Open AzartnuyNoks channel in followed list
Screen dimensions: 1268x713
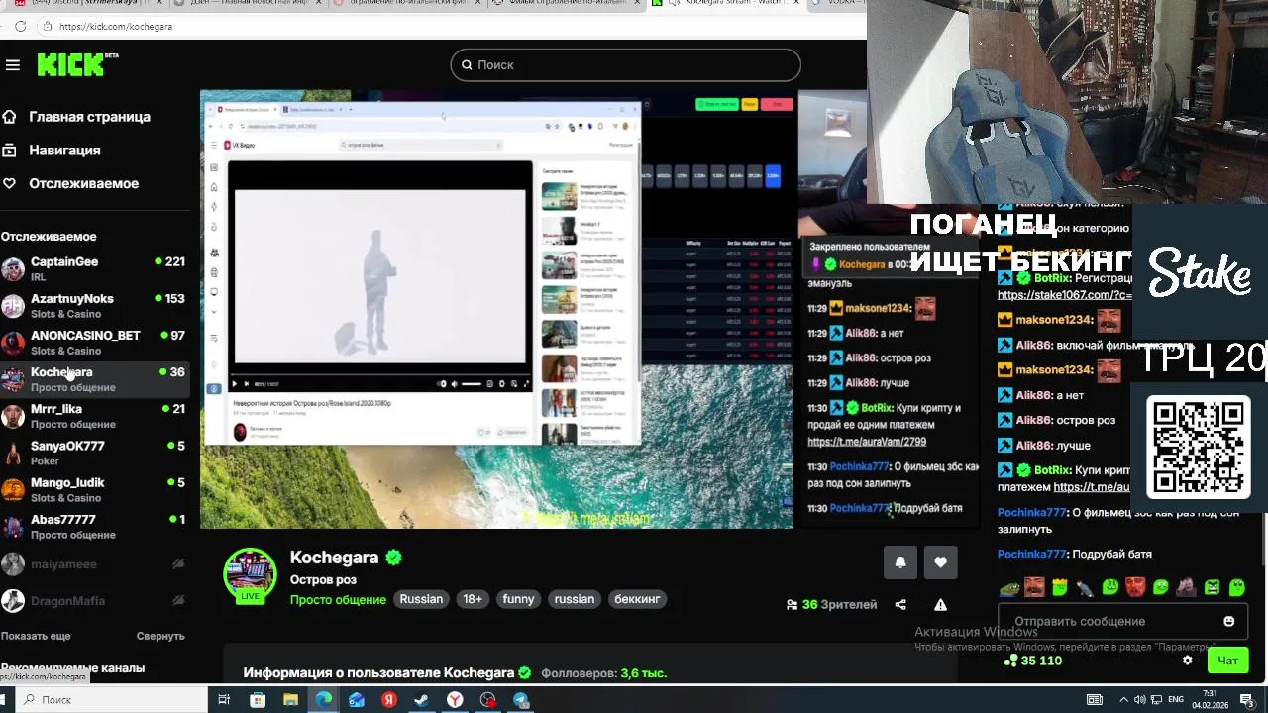[94, 305]
